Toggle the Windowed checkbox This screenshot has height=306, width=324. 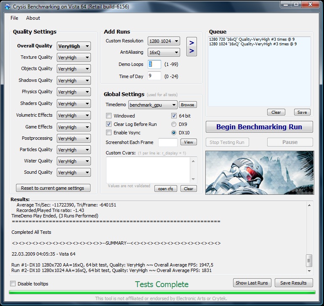click(109, 116)
